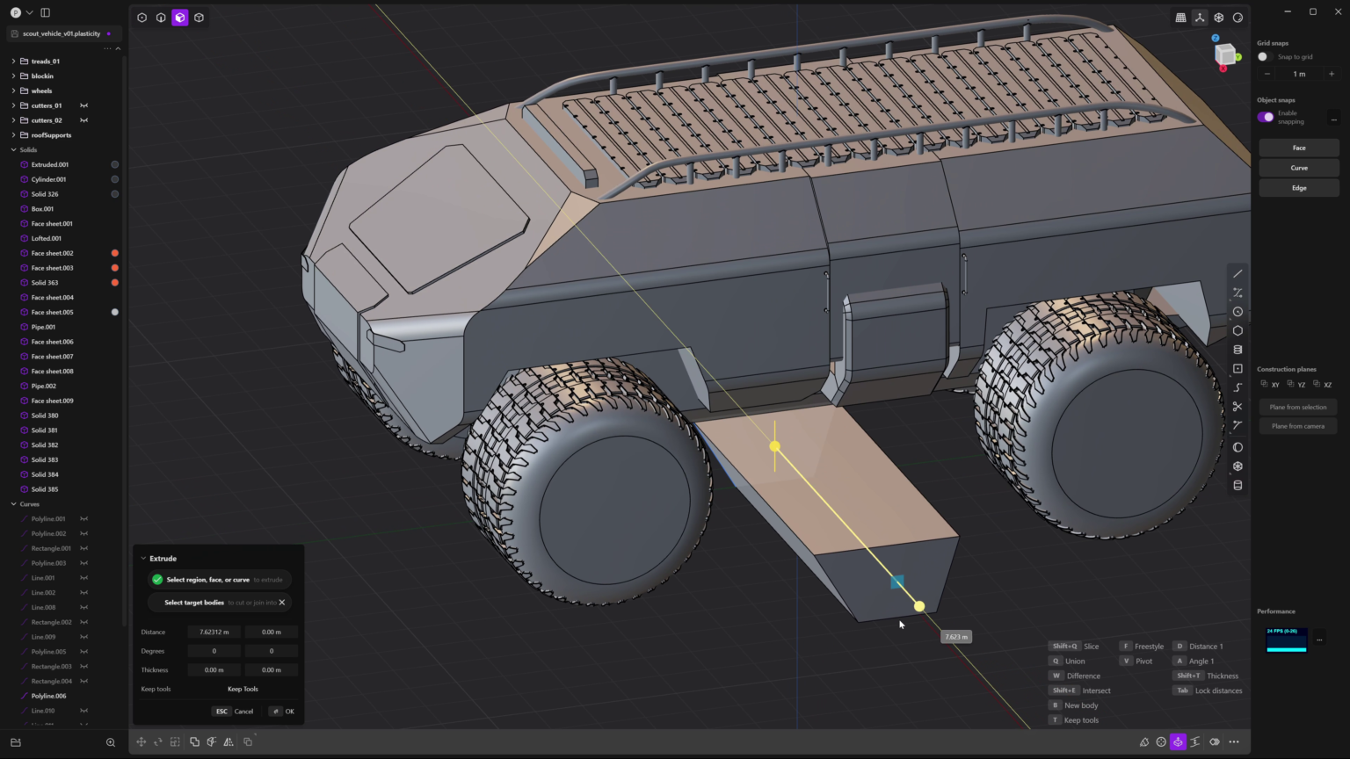The image size is (1350, 759).
Task: Collapse the Extrude dialog panel
Action: (x=143, y=559)
